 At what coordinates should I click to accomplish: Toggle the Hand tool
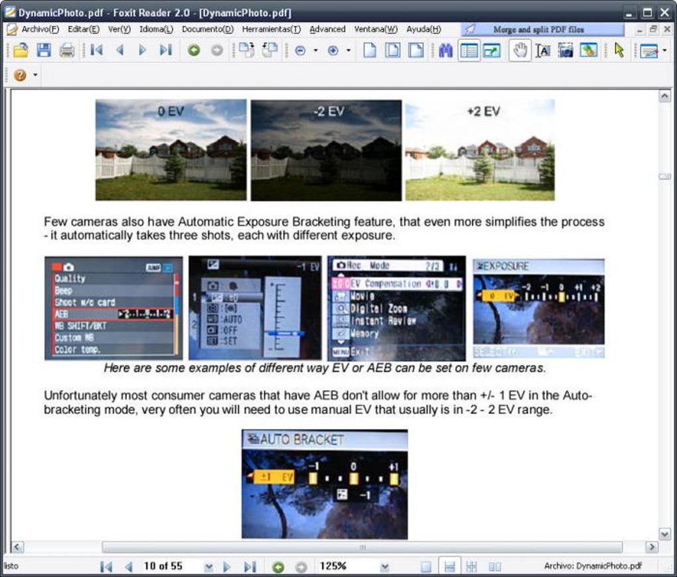click(x=520, y=50)
